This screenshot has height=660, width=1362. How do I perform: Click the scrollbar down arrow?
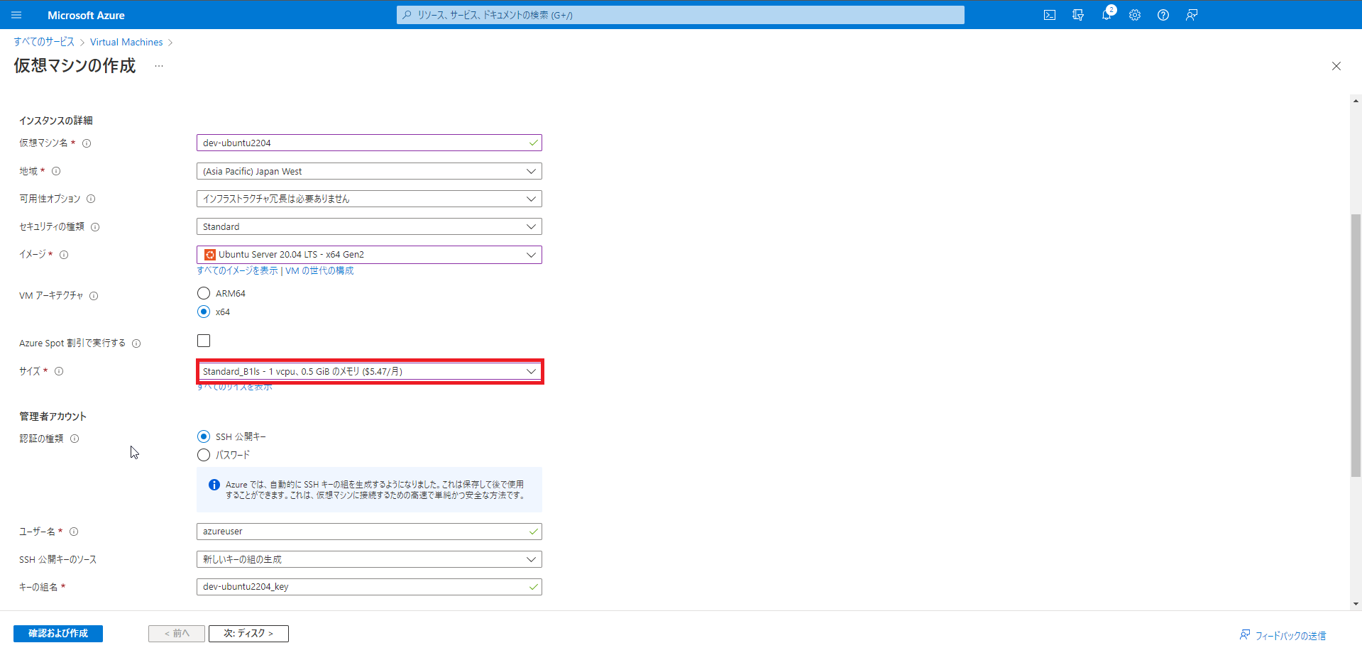[1356, 604]
